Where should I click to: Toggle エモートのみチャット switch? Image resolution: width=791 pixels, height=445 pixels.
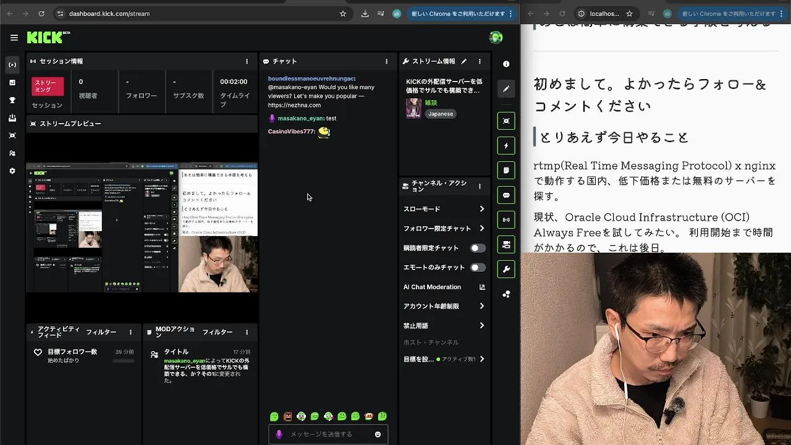(x=478, y=268)
